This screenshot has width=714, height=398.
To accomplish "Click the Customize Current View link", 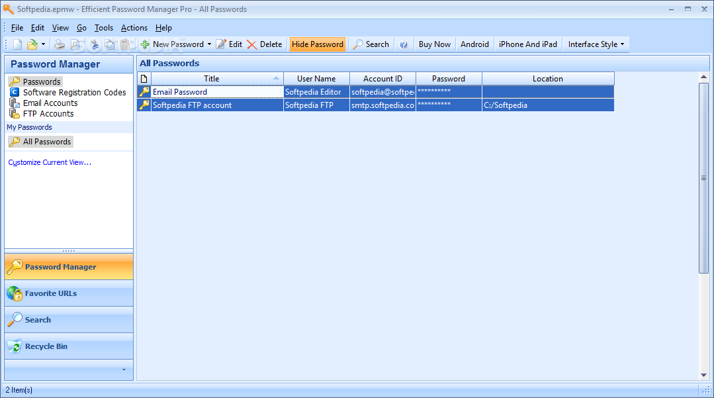I will 50,162.
